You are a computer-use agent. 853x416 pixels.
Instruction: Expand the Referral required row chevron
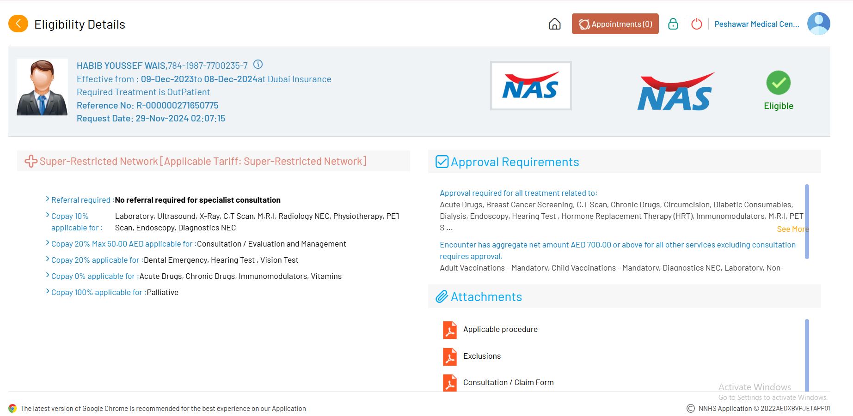(x=48, y=199)
